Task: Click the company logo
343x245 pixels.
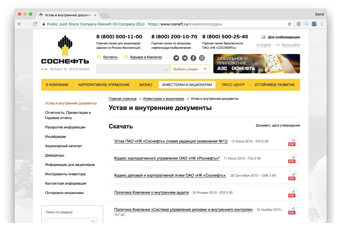Action: click(65, 53)
